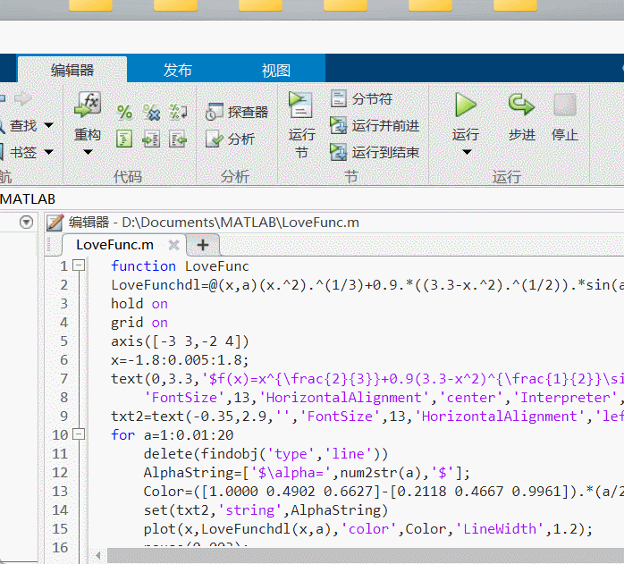
Task: Click the uncomment icon with blue X
Action: [x=151, y=113]
